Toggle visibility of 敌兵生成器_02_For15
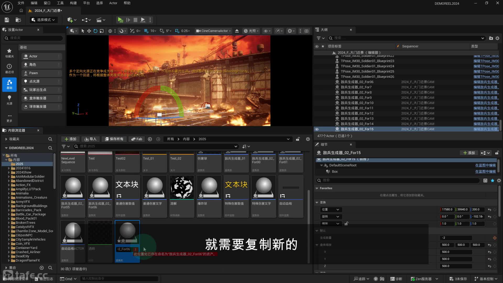Screen dimensions: 503x283 (x=317, y=129)
